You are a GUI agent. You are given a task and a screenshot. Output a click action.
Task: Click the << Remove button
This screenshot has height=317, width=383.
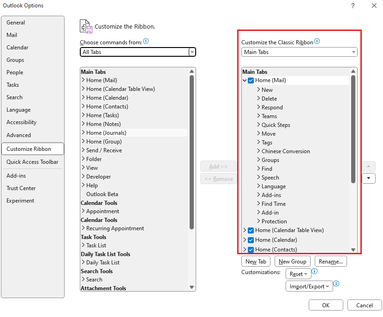[218, 179]
